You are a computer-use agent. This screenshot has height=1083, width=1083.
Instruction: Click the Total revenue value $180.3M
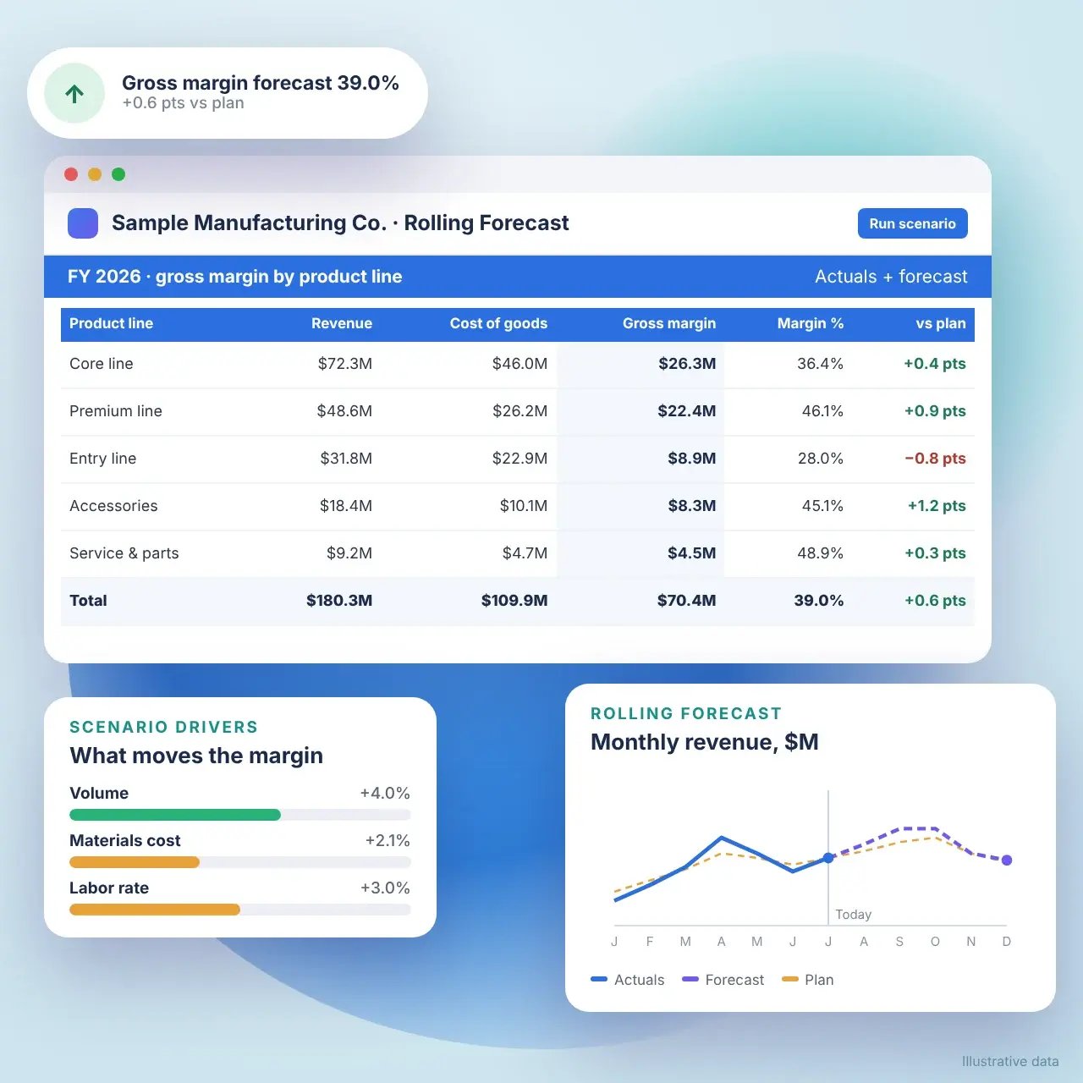tap(339, 601)
